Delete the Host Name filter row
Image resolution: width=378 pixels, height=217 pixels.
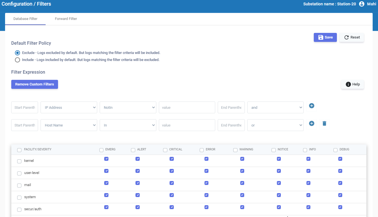click(x=324, y=124)
